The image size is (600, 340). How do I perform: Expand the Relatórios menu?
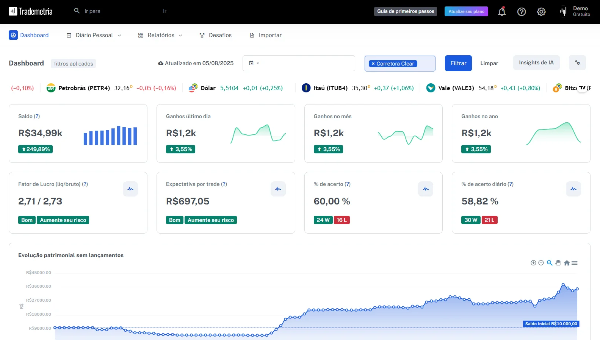tap(160, 35)
